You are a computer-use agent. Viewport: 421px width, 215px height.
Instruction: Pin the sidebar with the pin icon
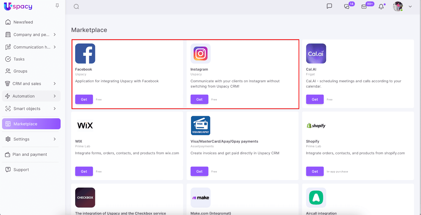[x=57, y=6]
